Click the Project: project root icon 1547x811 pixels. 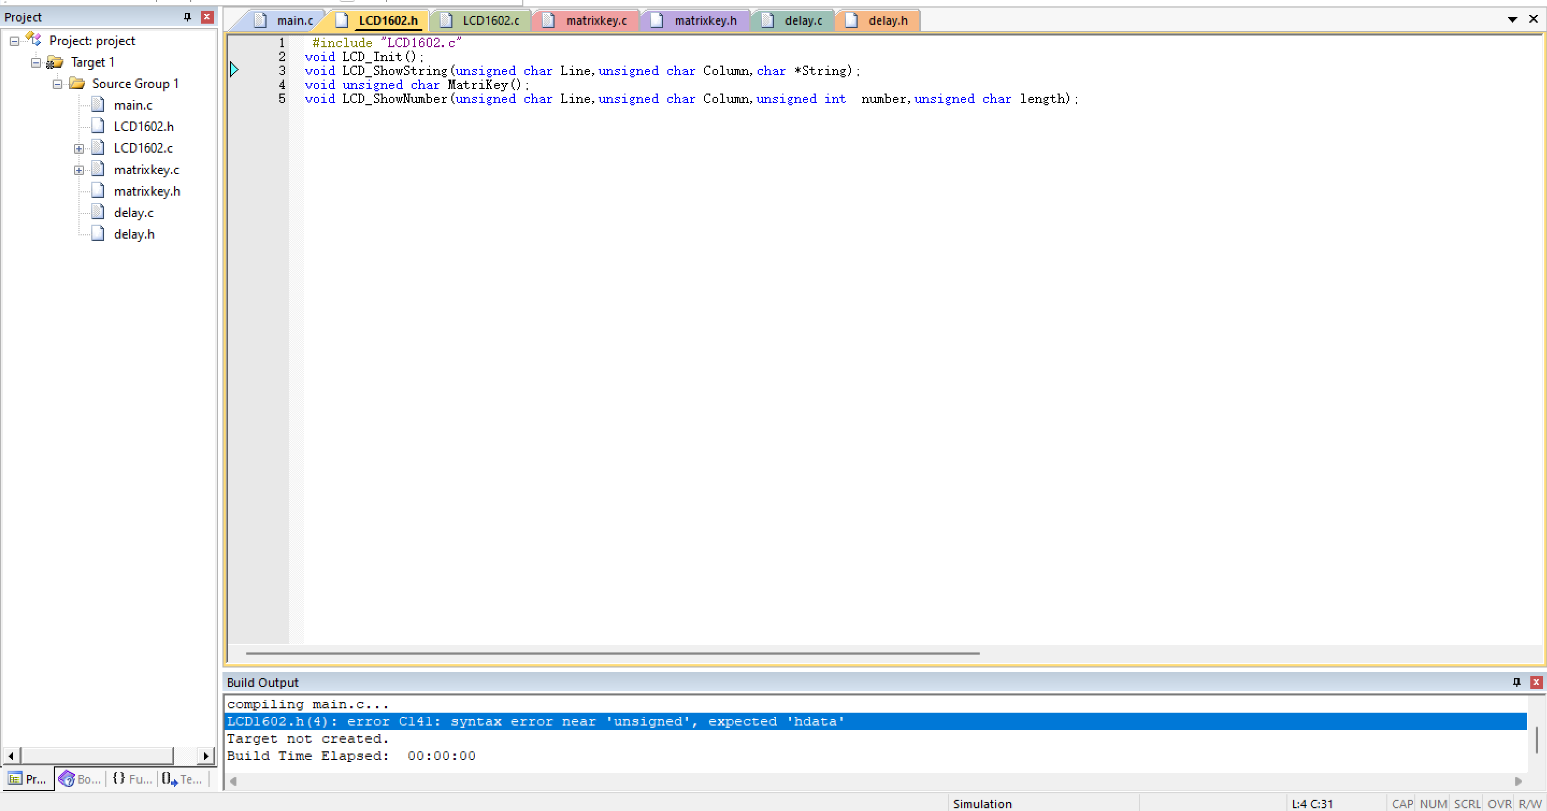34,40
